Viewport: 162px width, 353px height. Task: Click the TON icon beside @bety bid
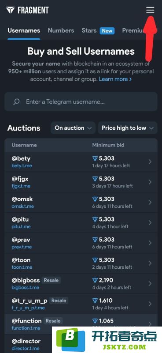point(95,159)
